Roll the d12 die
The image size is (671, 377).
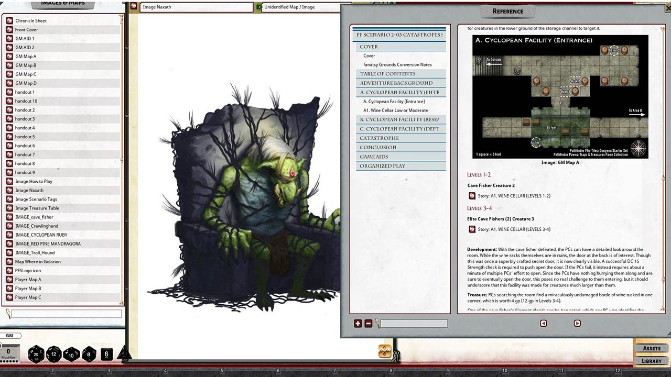click(x=54, y=354)
